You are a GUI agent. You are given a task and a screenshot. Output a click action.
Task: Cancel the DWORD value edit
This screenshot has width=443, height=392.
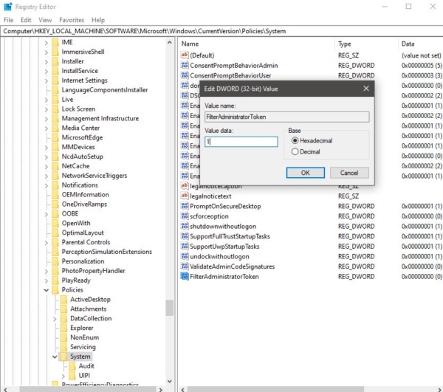pyautogui.click(x=349, y=173)
